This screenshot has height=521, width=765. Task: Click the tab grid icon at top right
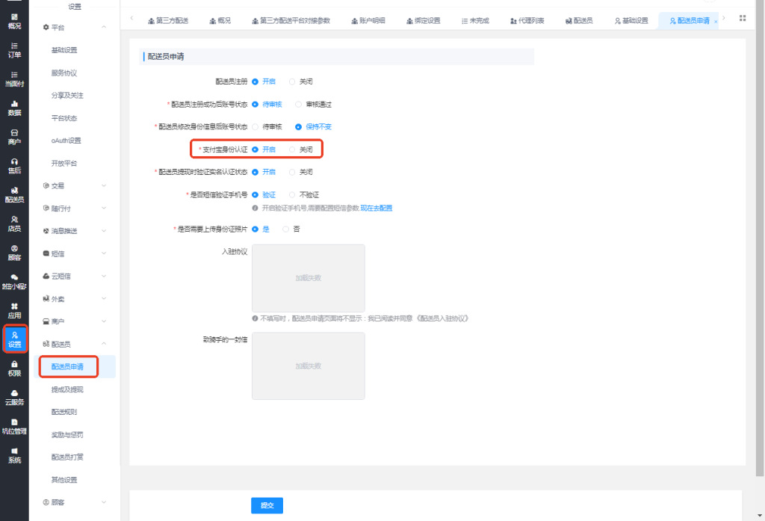[742, 18]
